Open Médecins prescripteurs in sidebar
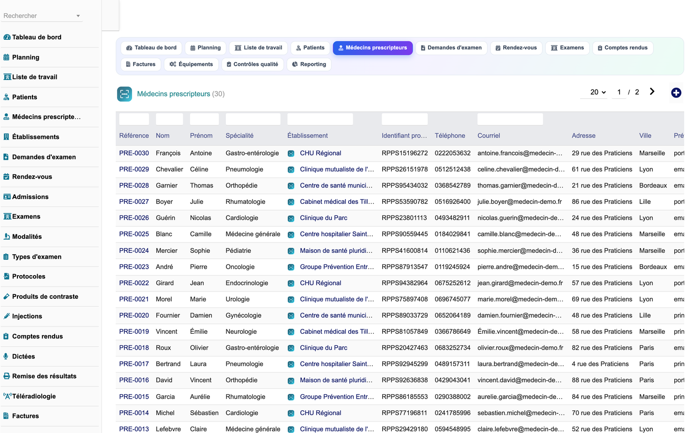Screen dimensions: 699x433 [x=46, y=117]
